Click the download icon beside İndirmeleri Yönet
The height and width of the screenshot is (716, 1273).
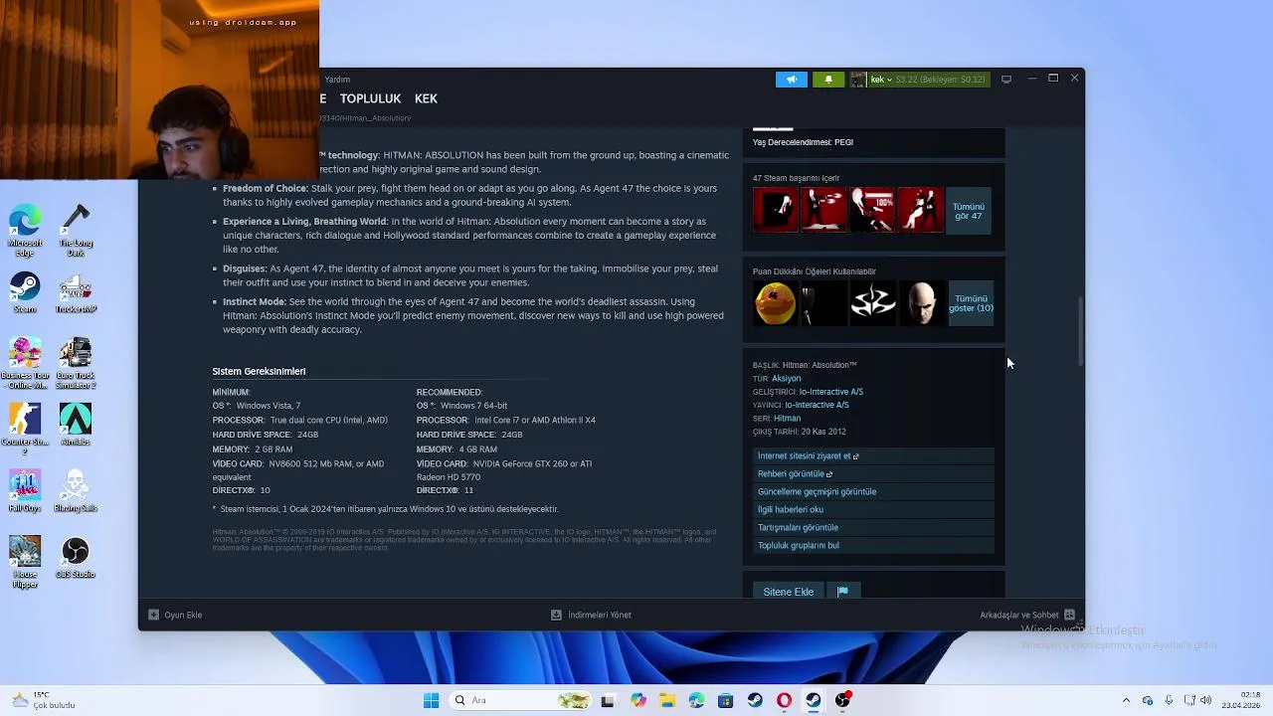coord(556,615)
